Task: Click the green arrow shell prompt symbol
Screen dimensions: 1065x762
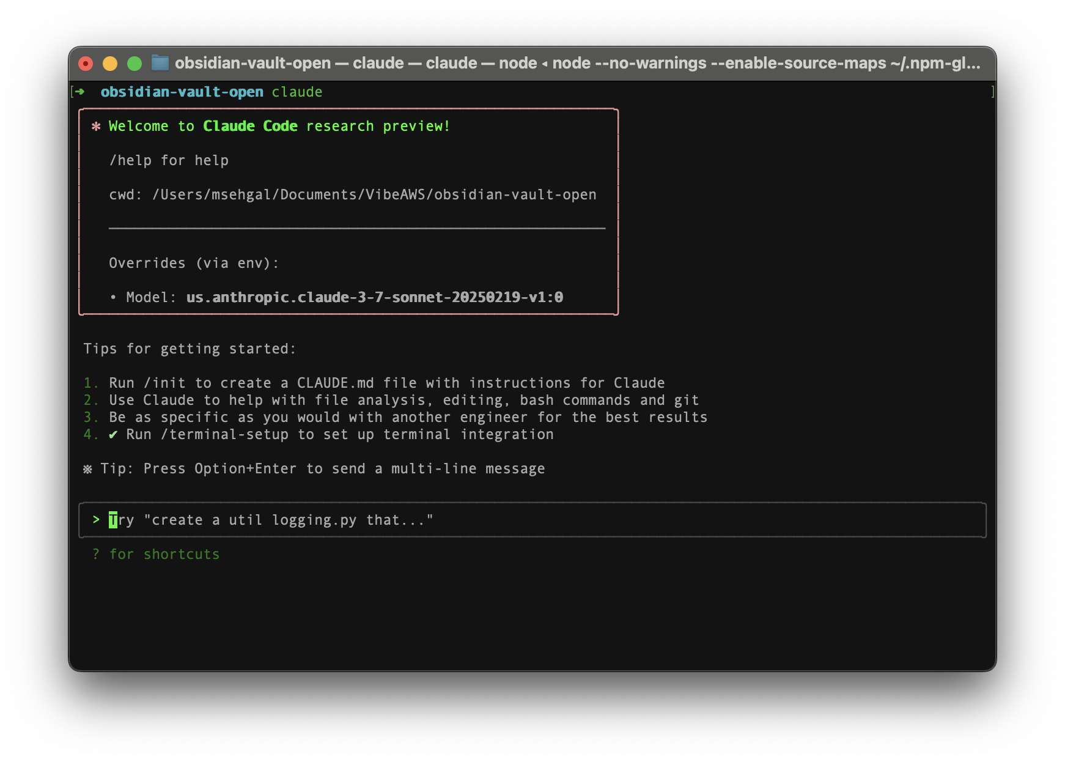Action: click(79, 92)
